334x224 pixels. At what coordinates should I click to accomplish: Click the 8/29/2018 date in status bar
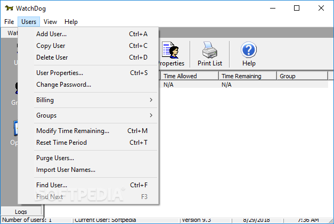pos(256,220)
